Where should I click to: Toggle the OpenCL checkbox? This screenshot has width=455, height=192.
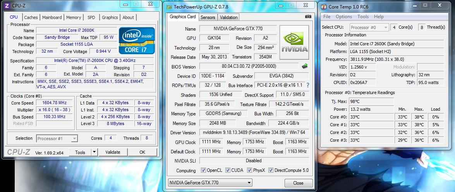point(203,170)
